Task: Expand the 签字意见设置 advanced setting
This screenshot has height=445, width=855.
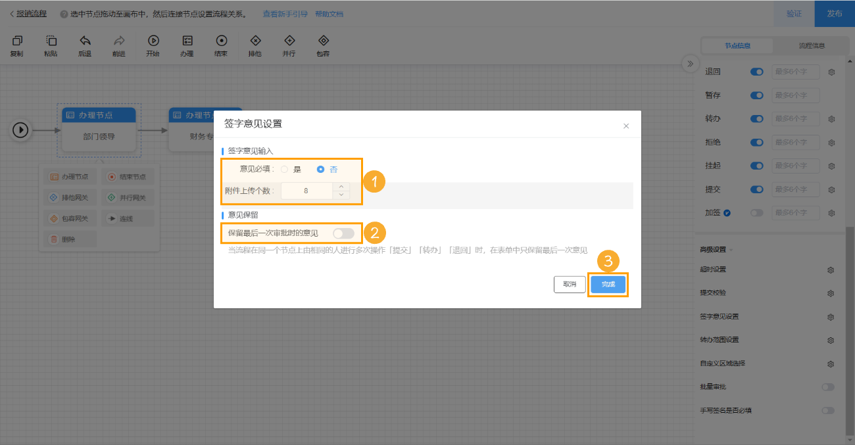Action: 831,316
